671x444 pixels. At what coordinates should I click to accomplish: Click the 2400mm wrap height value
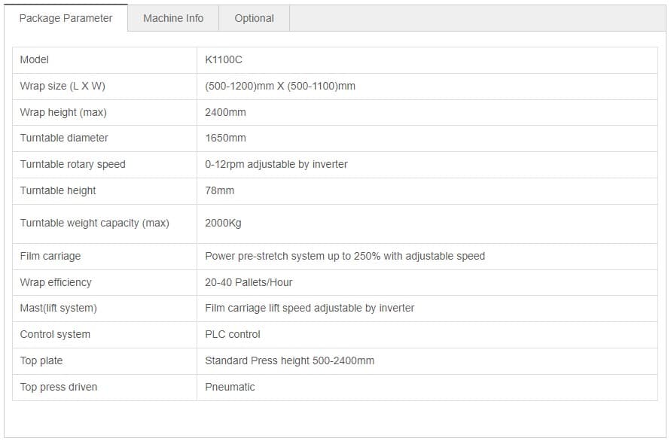(x=225, y=112)
